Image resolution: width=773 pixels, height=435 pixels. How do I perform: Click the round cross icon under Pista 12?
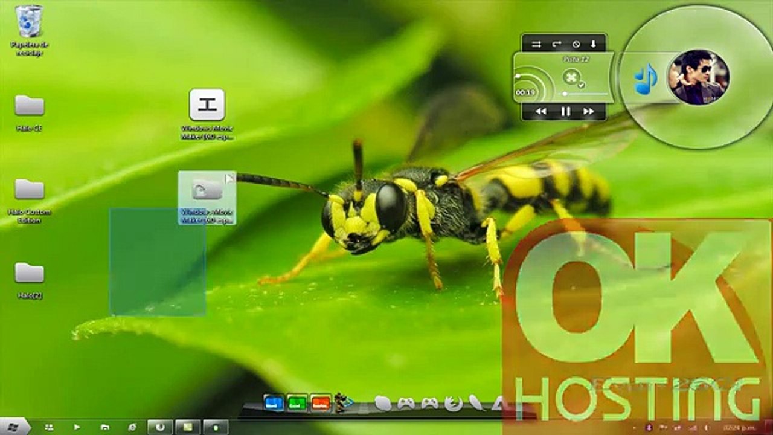click(x=571, y=77)
